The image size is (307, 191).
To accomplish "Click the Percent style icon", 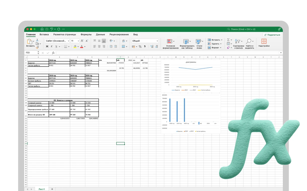I will pyautogui.click(x=140, y=46).
